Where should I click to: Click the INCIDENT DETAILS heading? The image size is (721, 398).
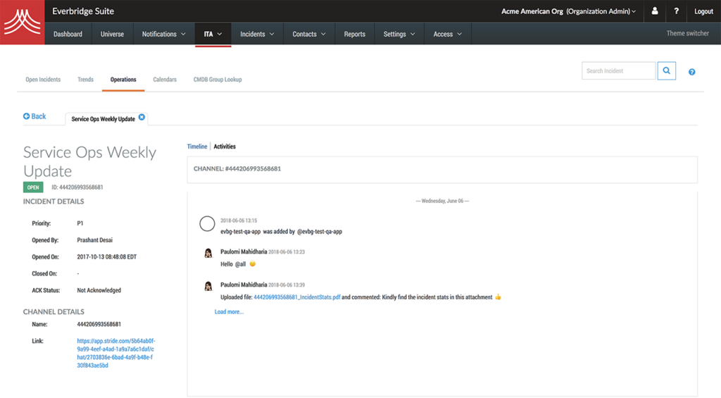(x=54, y=201)
